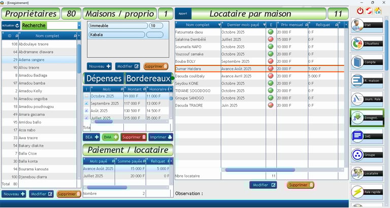Open the R. maison sidebar module
Viewport: 390px width, 208px height.
(x=367, y=81)
